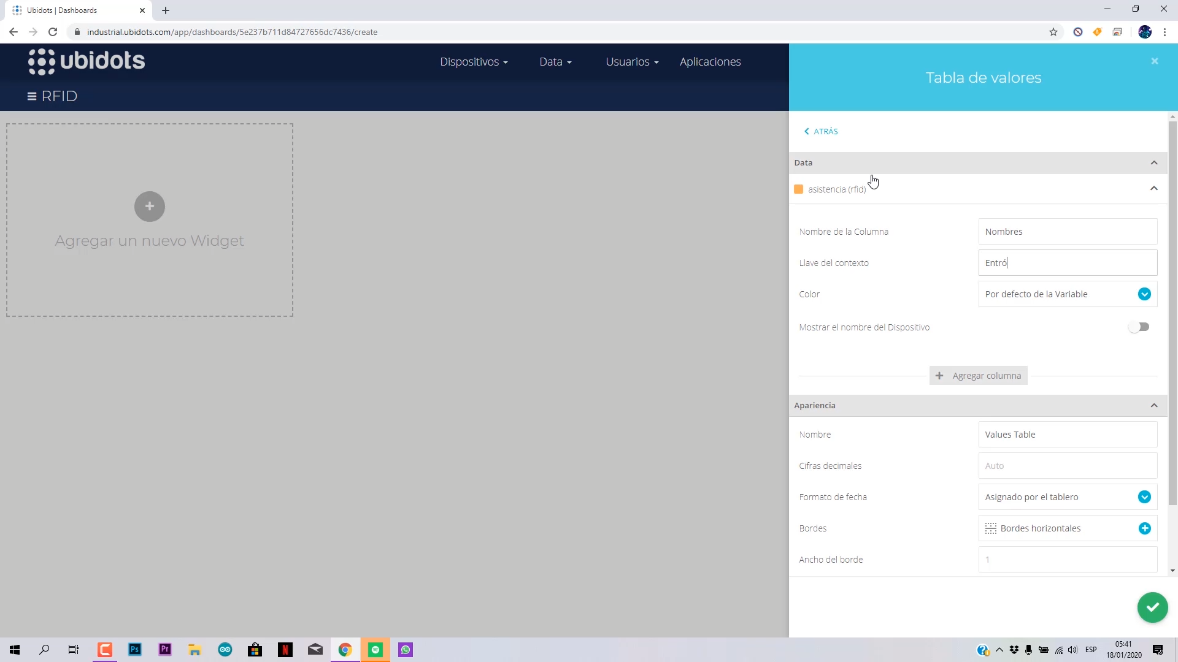
Task: Open the Data navigation menu
Action: (555, 62)
